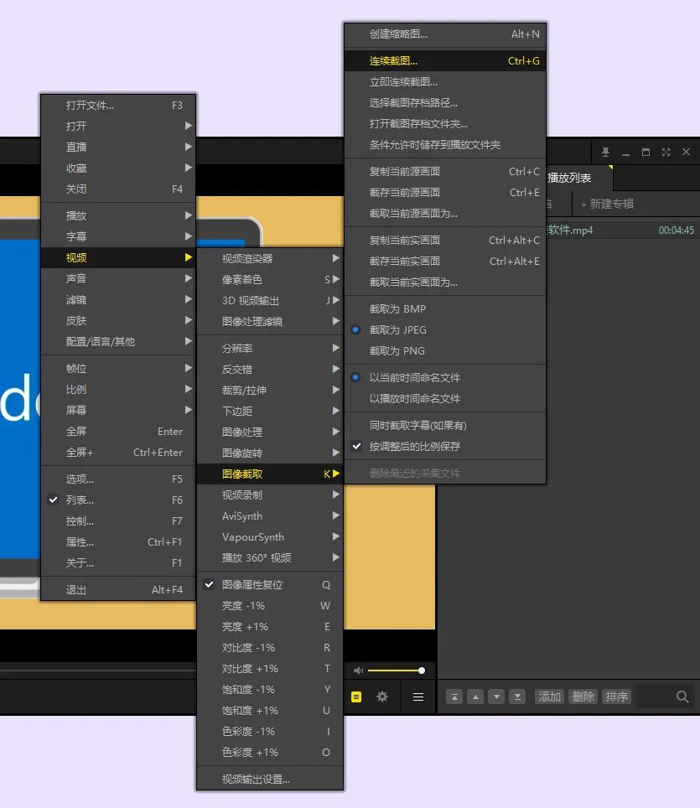Adjust the volume slider handle
The height and width of the screenshot is (808, 700).
(x=422, y=671)
